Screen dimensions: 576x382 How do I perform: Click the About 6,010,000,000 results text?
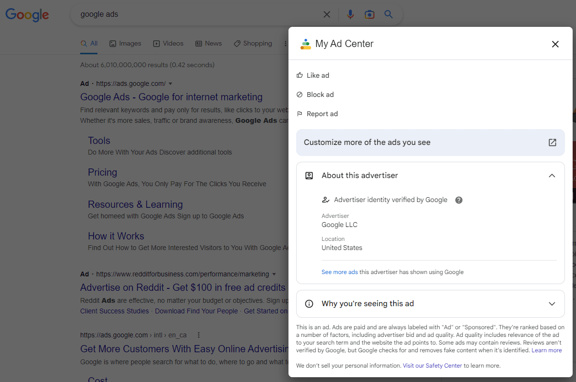(x=147, y=65)
